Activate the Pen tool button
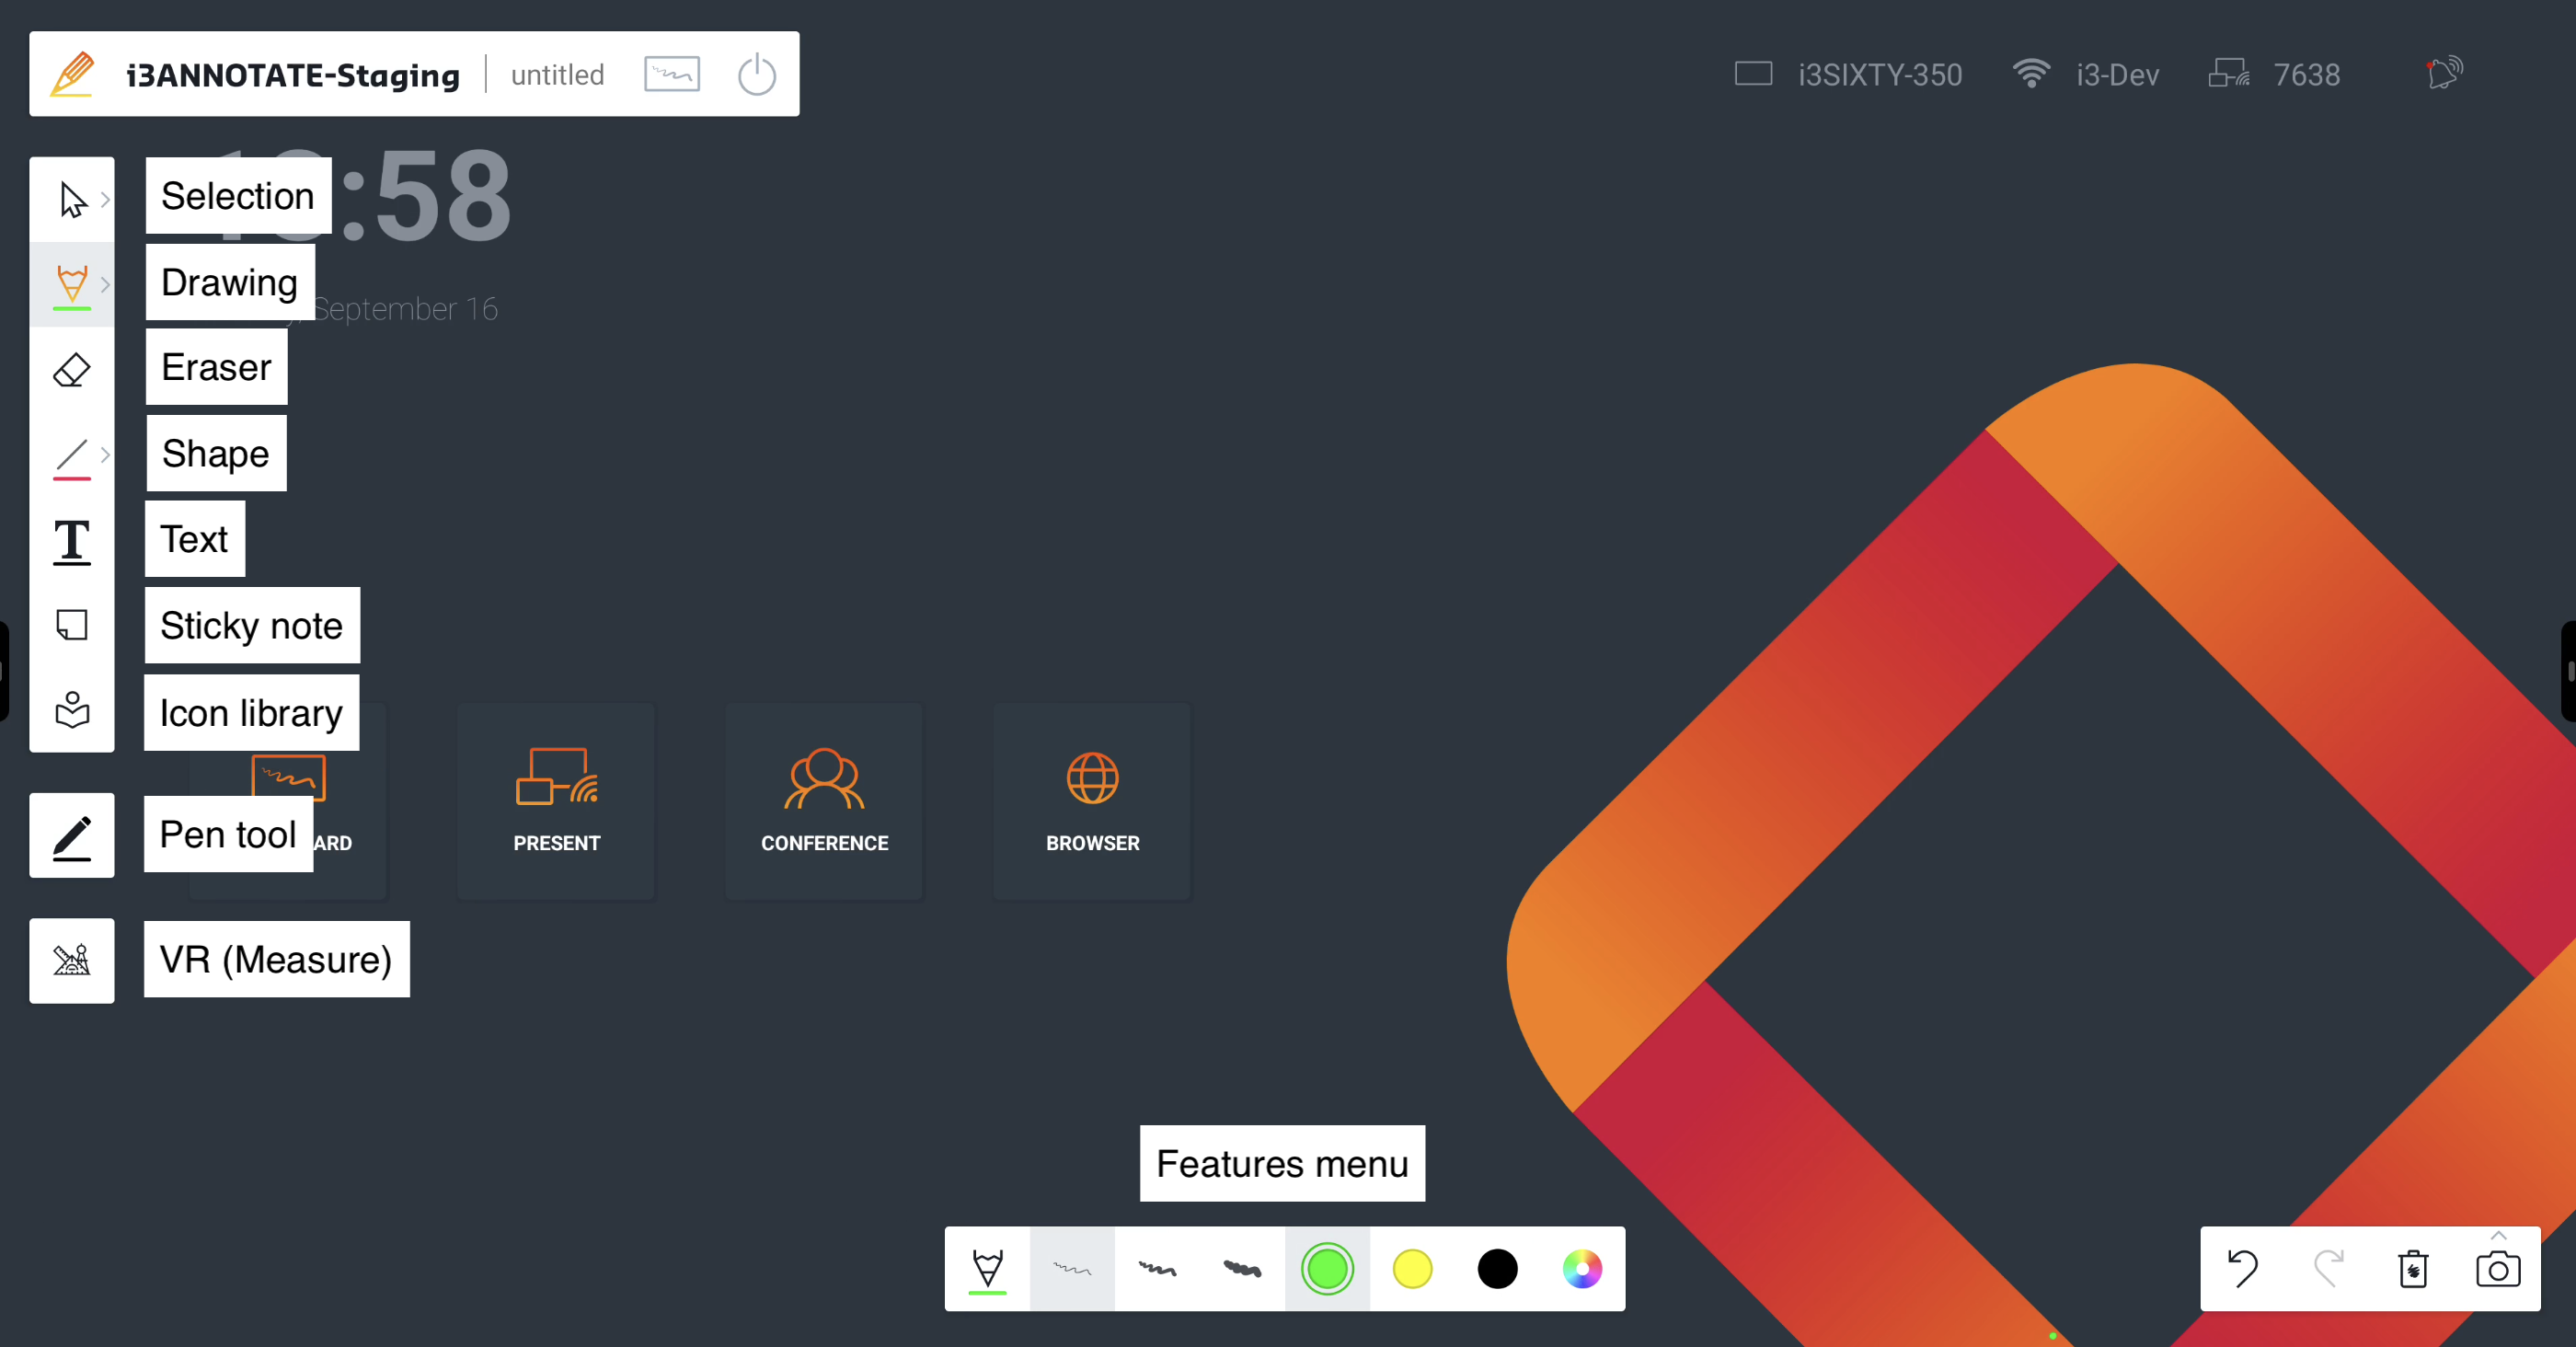The width and height of the screenshot is (2576, 1347). pyautogui.click(x=71, y=836)
